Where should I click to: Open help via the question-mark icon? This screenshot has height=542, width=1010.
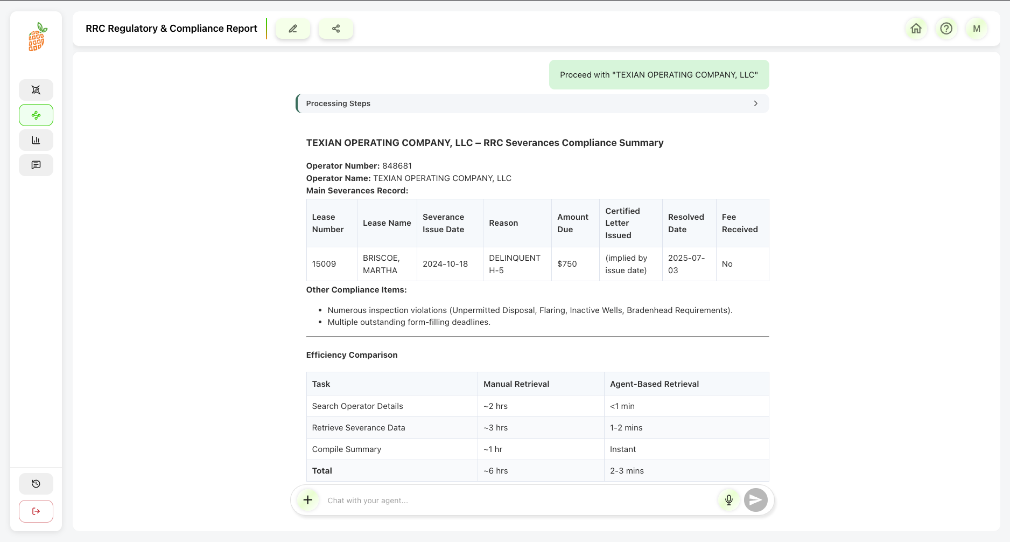pyautogui.click(x=946, y=29)
